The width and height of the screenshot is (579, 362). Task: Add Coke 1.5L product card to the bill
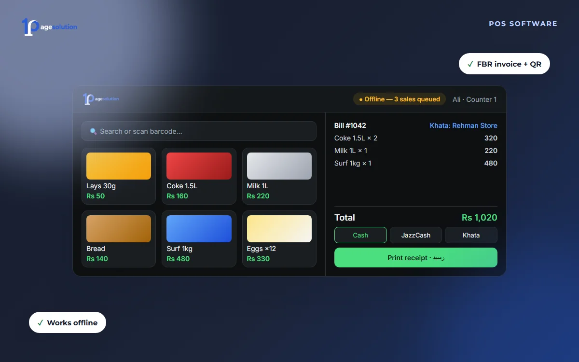point(199,176)
